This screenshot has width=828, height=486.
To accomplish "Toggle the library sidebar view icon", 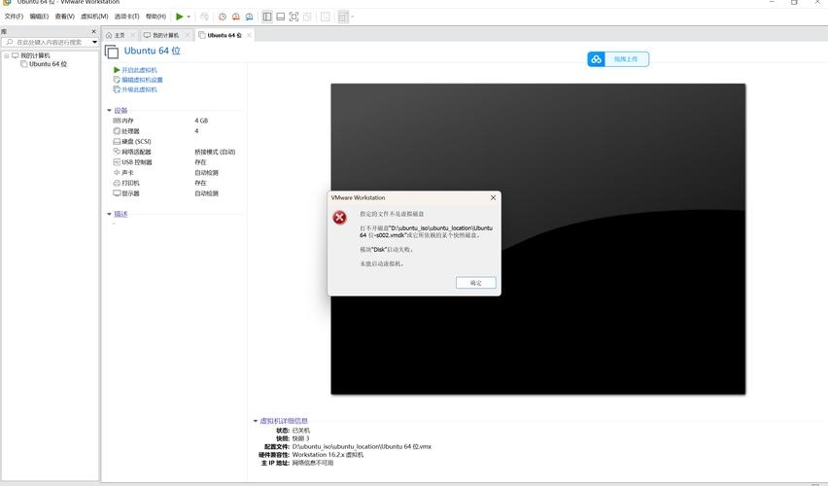I will [x=267, y=17].
